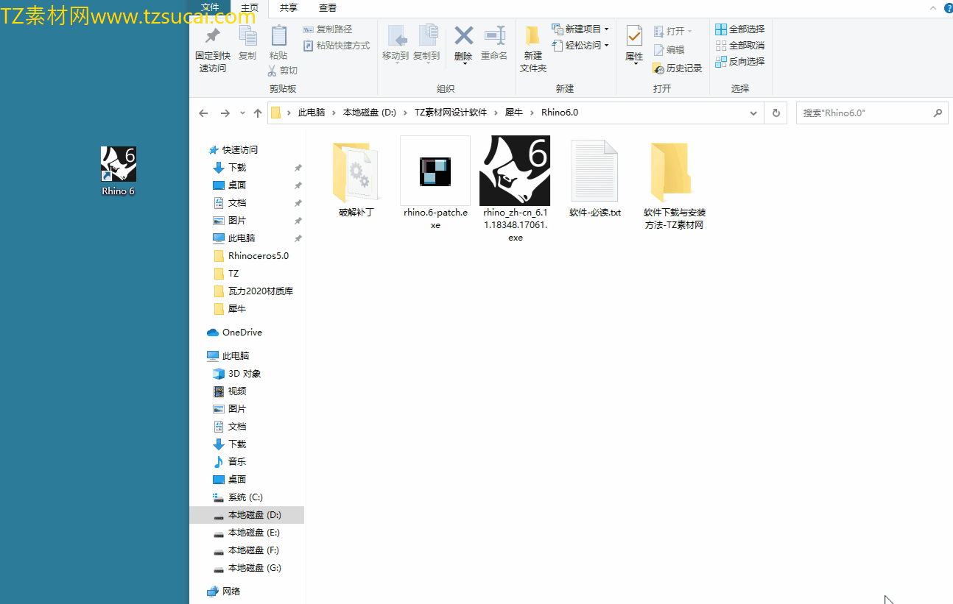Click the 此电脑 breadcrumb in the address bar
The height and width of the screenshot is (604, 953).
point(312,113)
